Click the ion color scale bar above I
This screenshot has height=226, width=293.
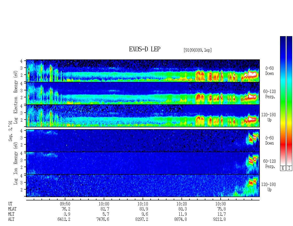[289, 100]
